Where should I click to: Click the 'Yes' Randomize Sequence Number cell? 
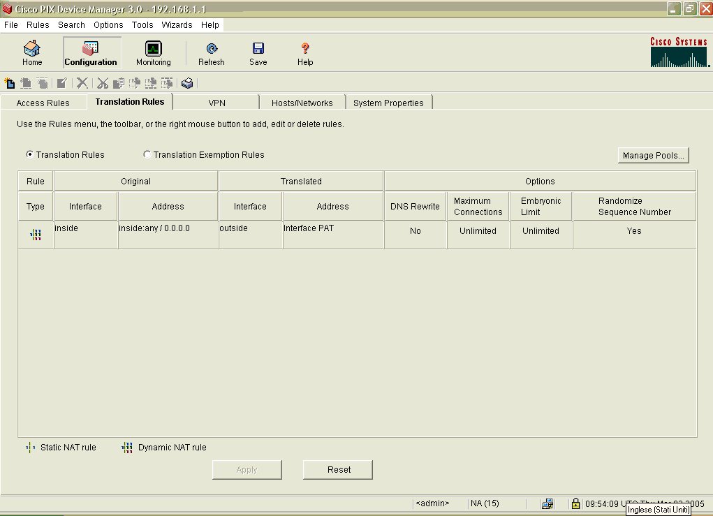pos(634,235)
